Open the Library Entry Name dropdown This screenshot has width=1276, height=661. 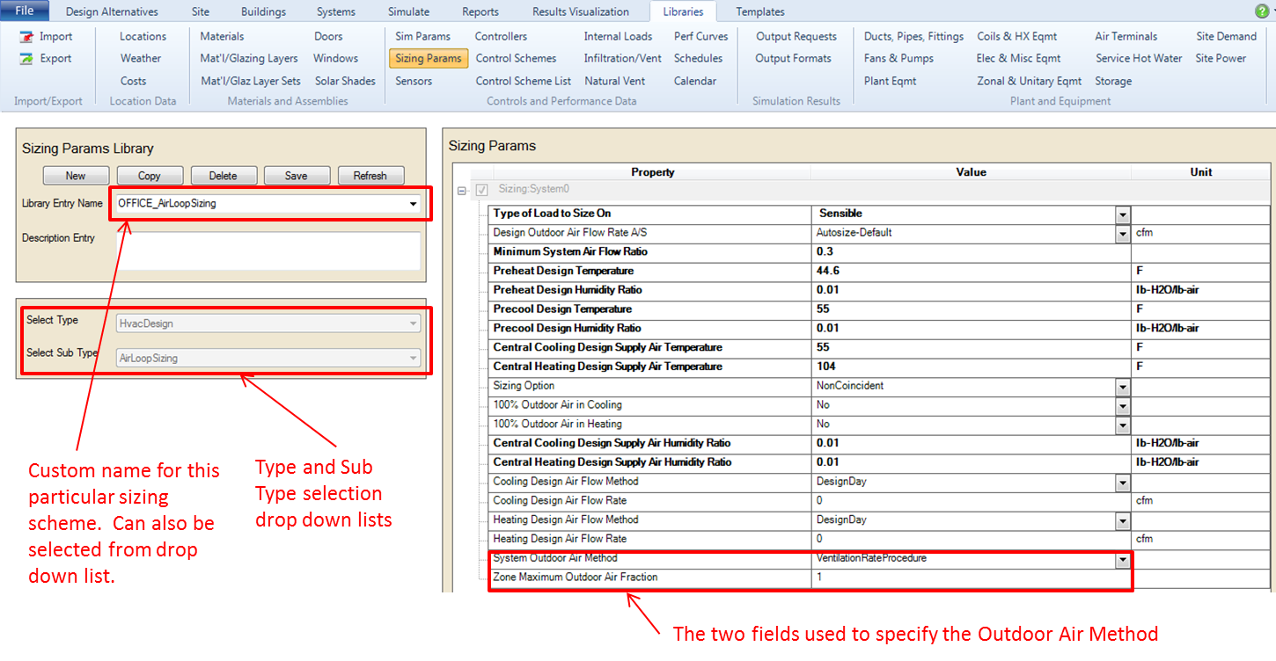click(413, 204)
